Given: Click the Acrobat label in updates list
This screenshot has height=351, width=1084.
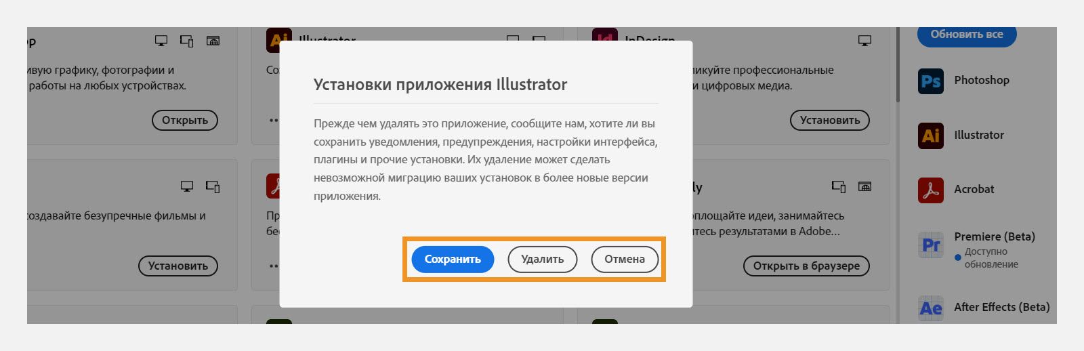Looking at the screenshot, I should [x=974, y=189].
